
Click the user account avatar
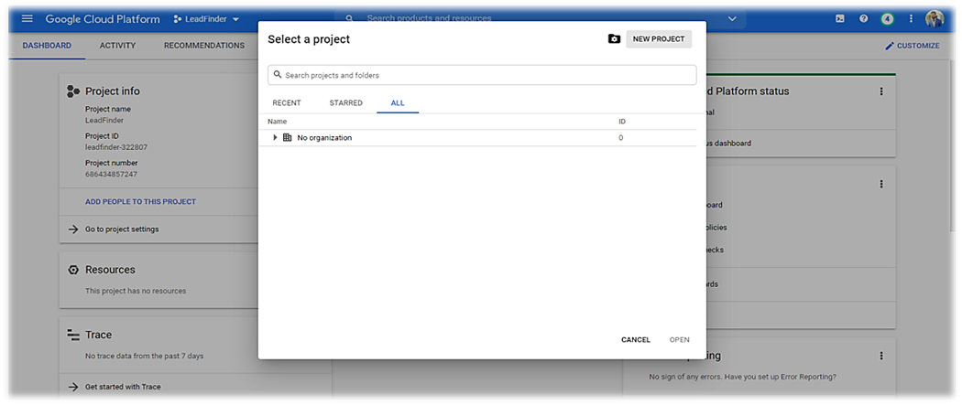(x=935, y=19)
